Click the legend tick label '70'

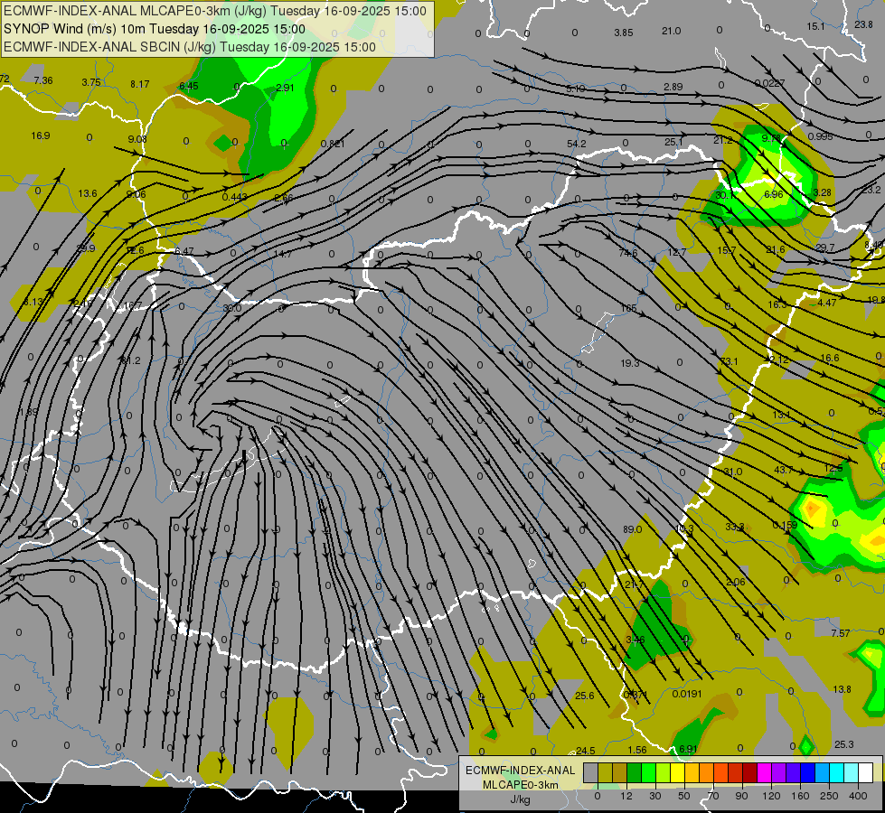(x=713, y=796)
